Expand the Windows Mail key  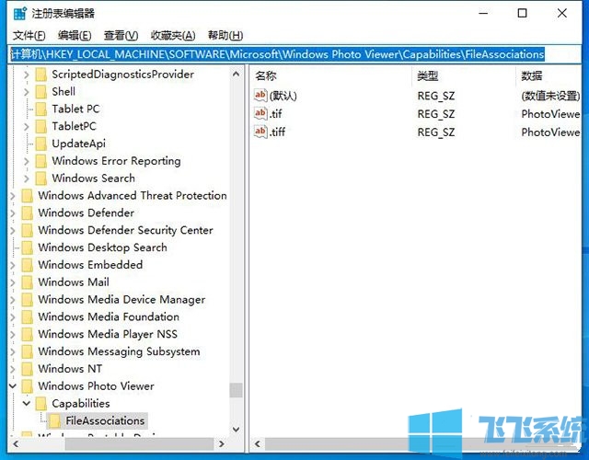click(13, 282)
